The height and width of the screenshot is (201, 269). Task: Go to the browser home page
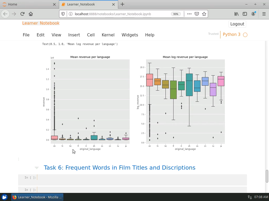tap(31, 14)
